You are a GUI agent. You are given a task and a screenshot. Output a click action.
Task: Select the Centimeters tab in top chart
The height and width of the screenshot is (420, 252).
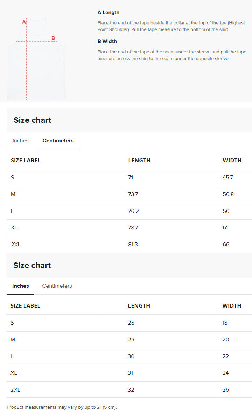[x=58, y=140]
